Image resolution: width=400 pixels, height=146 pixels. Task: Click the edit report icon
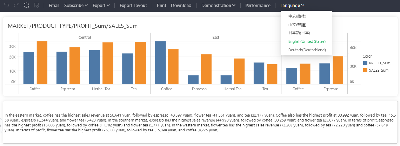[x=36, y=5]
